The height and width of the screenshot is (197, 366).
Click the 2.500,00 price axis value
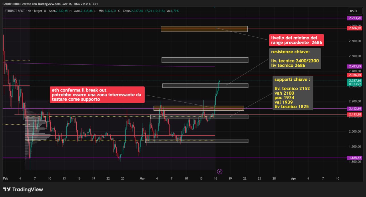(x=355, y=56)
